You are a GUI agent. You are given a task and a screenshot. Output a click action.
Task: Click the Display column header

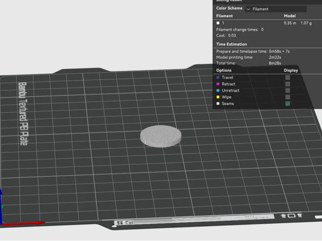(x=291, y=70)
